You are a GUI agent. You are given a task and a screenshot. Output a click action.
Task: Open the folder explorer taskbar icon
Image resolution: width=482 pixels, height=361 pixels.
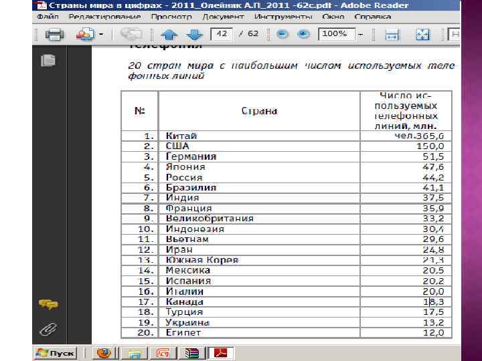click(135, 354)
